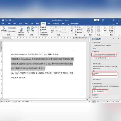The image size is (121, 121).
Task: Click the Share (共享) button
Action: click(116, 24)
